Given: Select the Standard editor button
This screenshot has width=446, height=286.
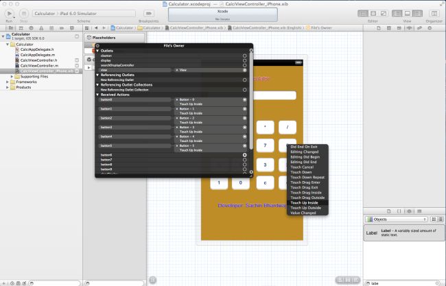Looking at the screenshot, I should tap(363, 13).
